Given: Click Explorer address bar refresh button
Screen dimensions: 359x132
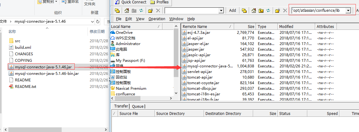Looking at the screenshot, I should pos(98,22).
